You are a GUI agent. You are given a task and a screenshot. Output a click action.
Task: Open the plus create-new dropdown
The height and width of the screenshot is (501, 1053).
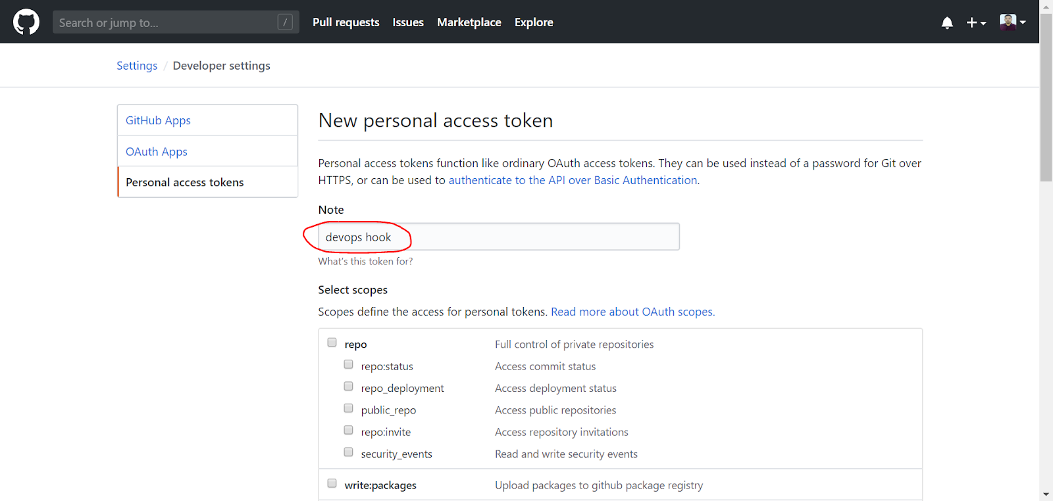[x=976, y=23]
